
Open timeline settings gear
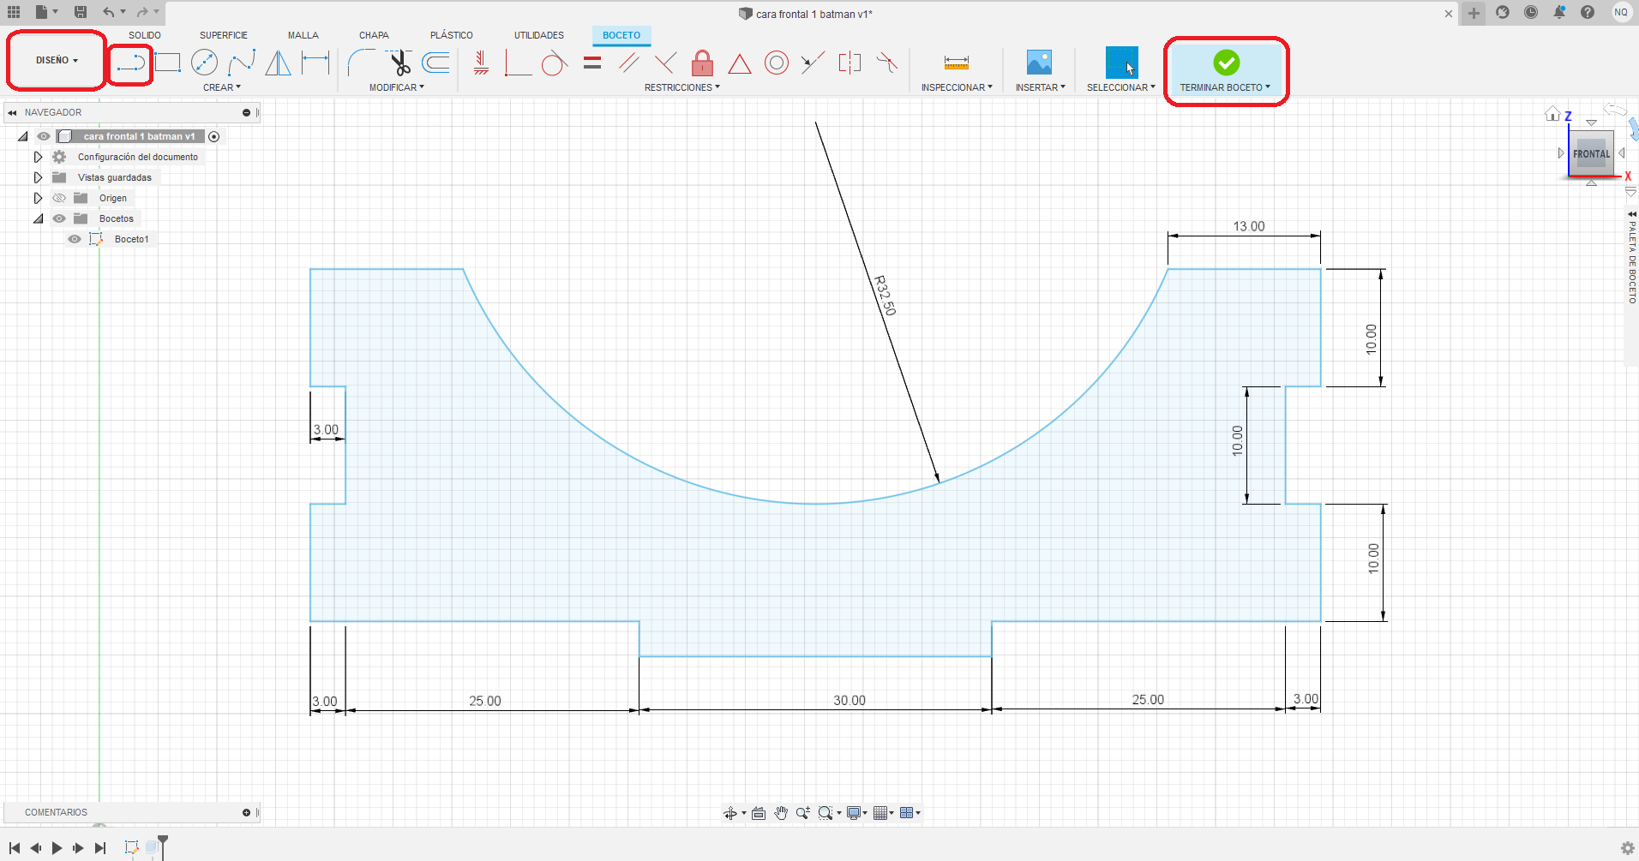tap(1627, 848)
